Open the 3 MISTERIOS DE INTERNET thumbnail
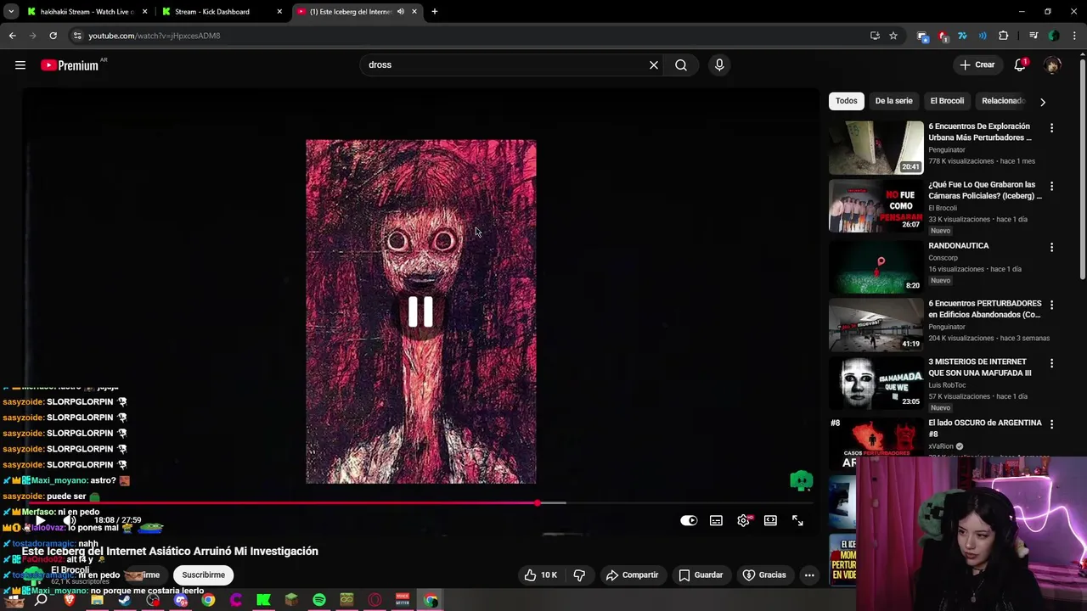The image size is (1087, 611). 876,383
